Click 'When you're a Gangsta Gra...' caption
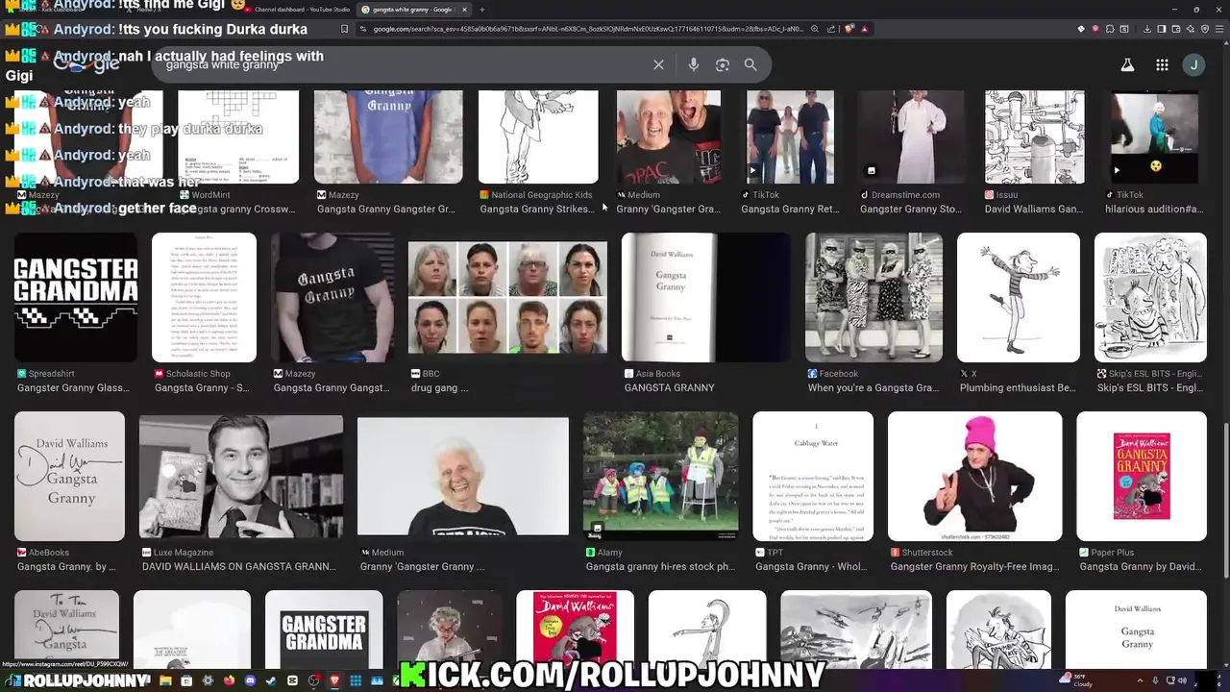The width and height of the screenshot is (1230, 692). pos(873,388)
